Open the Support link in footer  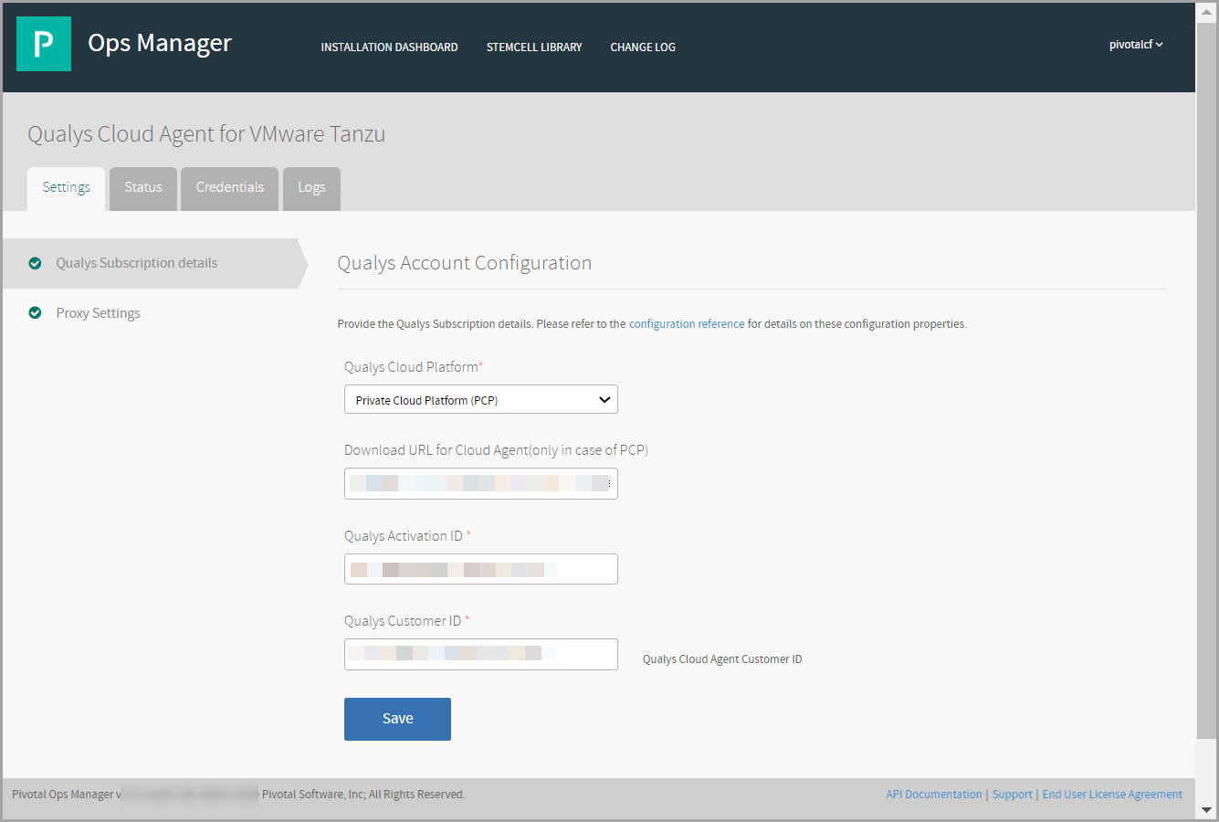[x=1012, y=795]
